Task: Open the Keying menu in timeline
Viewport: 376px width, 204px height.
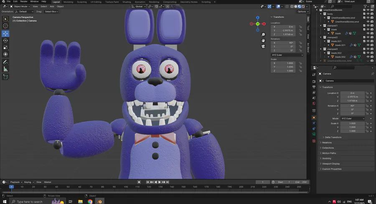Action: point(28,182)
